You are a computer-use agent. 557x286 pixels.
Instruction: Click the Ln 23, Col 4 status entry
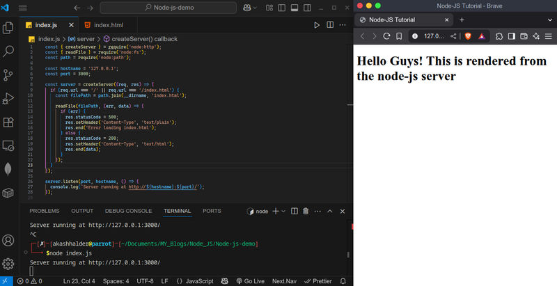(79, 281)
